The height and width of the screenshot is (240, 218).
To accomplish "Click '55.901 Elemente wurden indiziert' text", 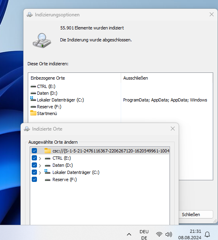I will 92,28.
